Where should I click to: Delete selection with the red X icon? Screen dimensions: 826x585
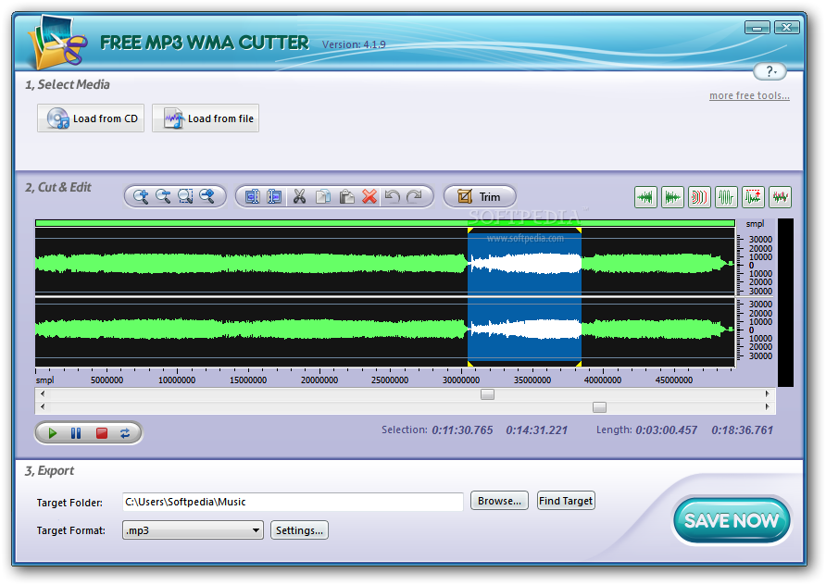369,196
